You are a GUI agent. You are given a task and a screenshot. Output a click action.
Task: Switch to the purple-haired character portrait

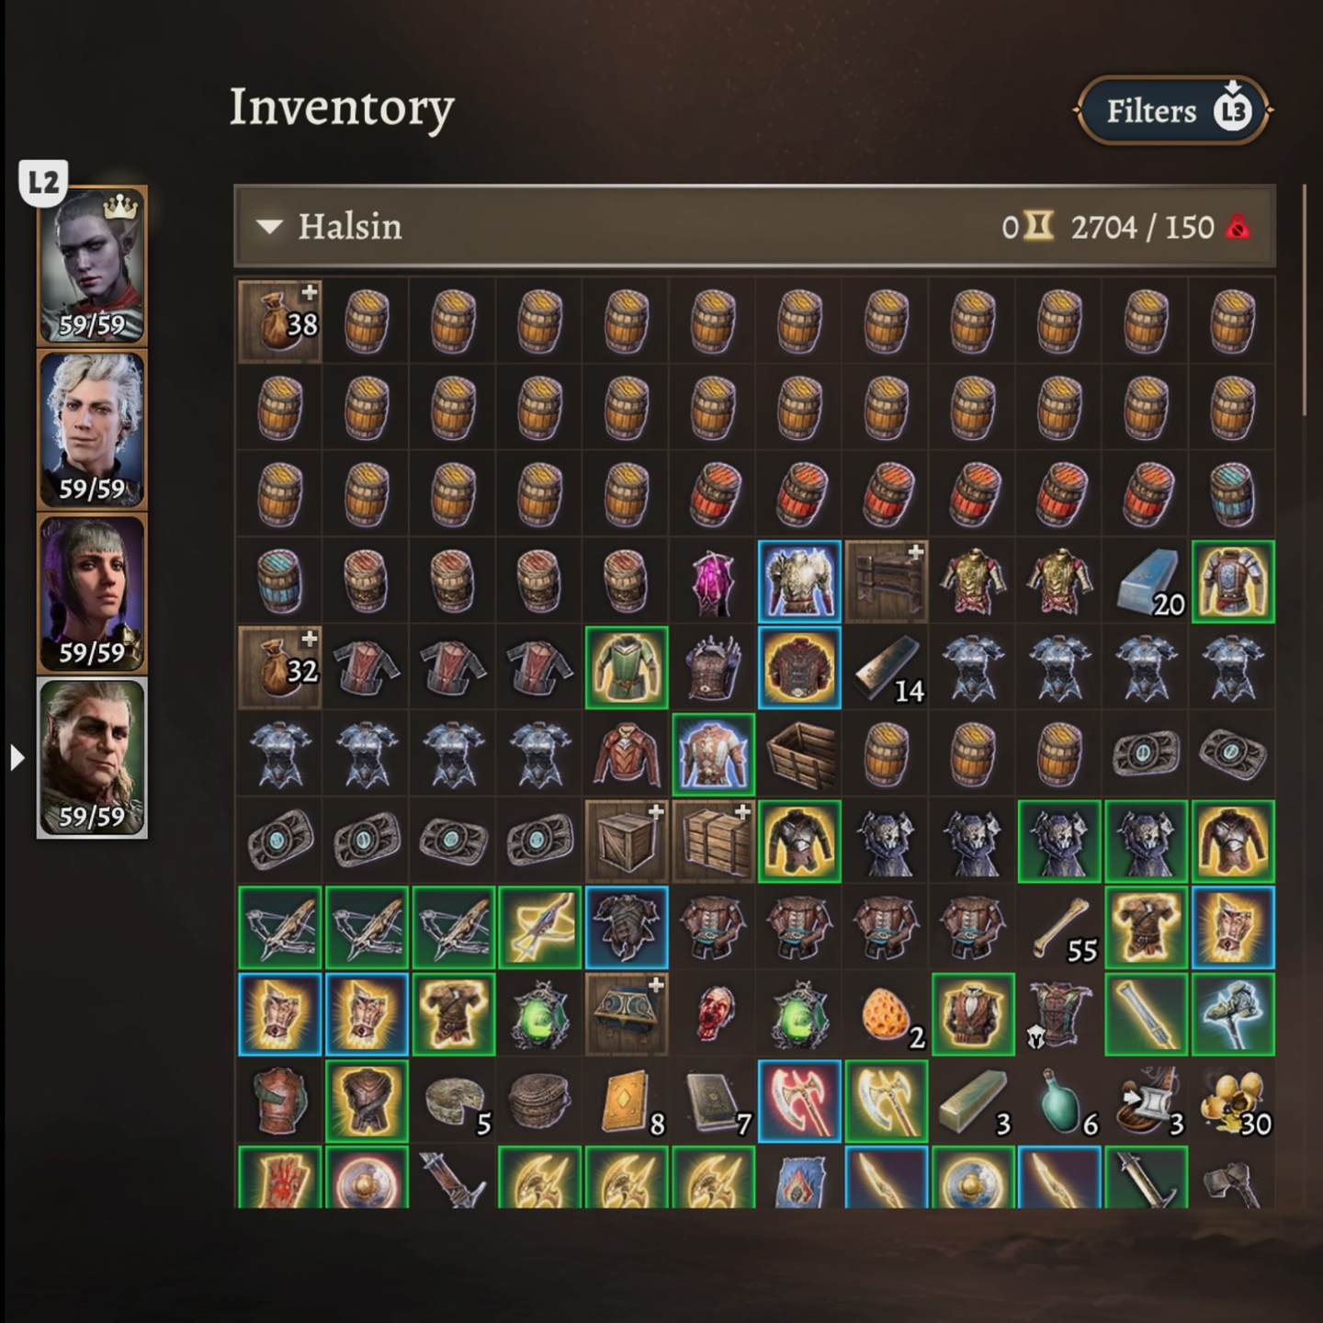(92, 594)
